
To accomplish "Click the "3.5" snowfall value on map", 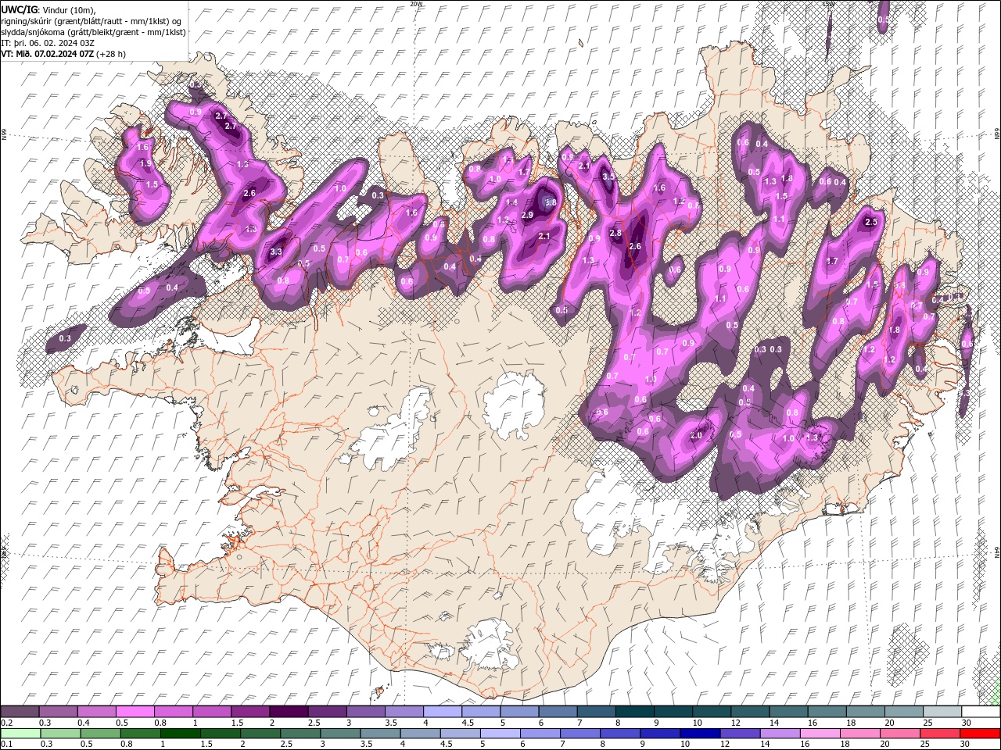I will pos(608,177).
